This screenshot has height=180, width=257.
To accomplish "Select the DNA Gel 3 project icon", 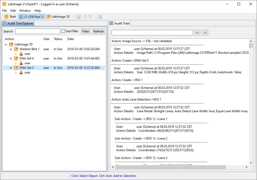I will [x=16, y=68].
